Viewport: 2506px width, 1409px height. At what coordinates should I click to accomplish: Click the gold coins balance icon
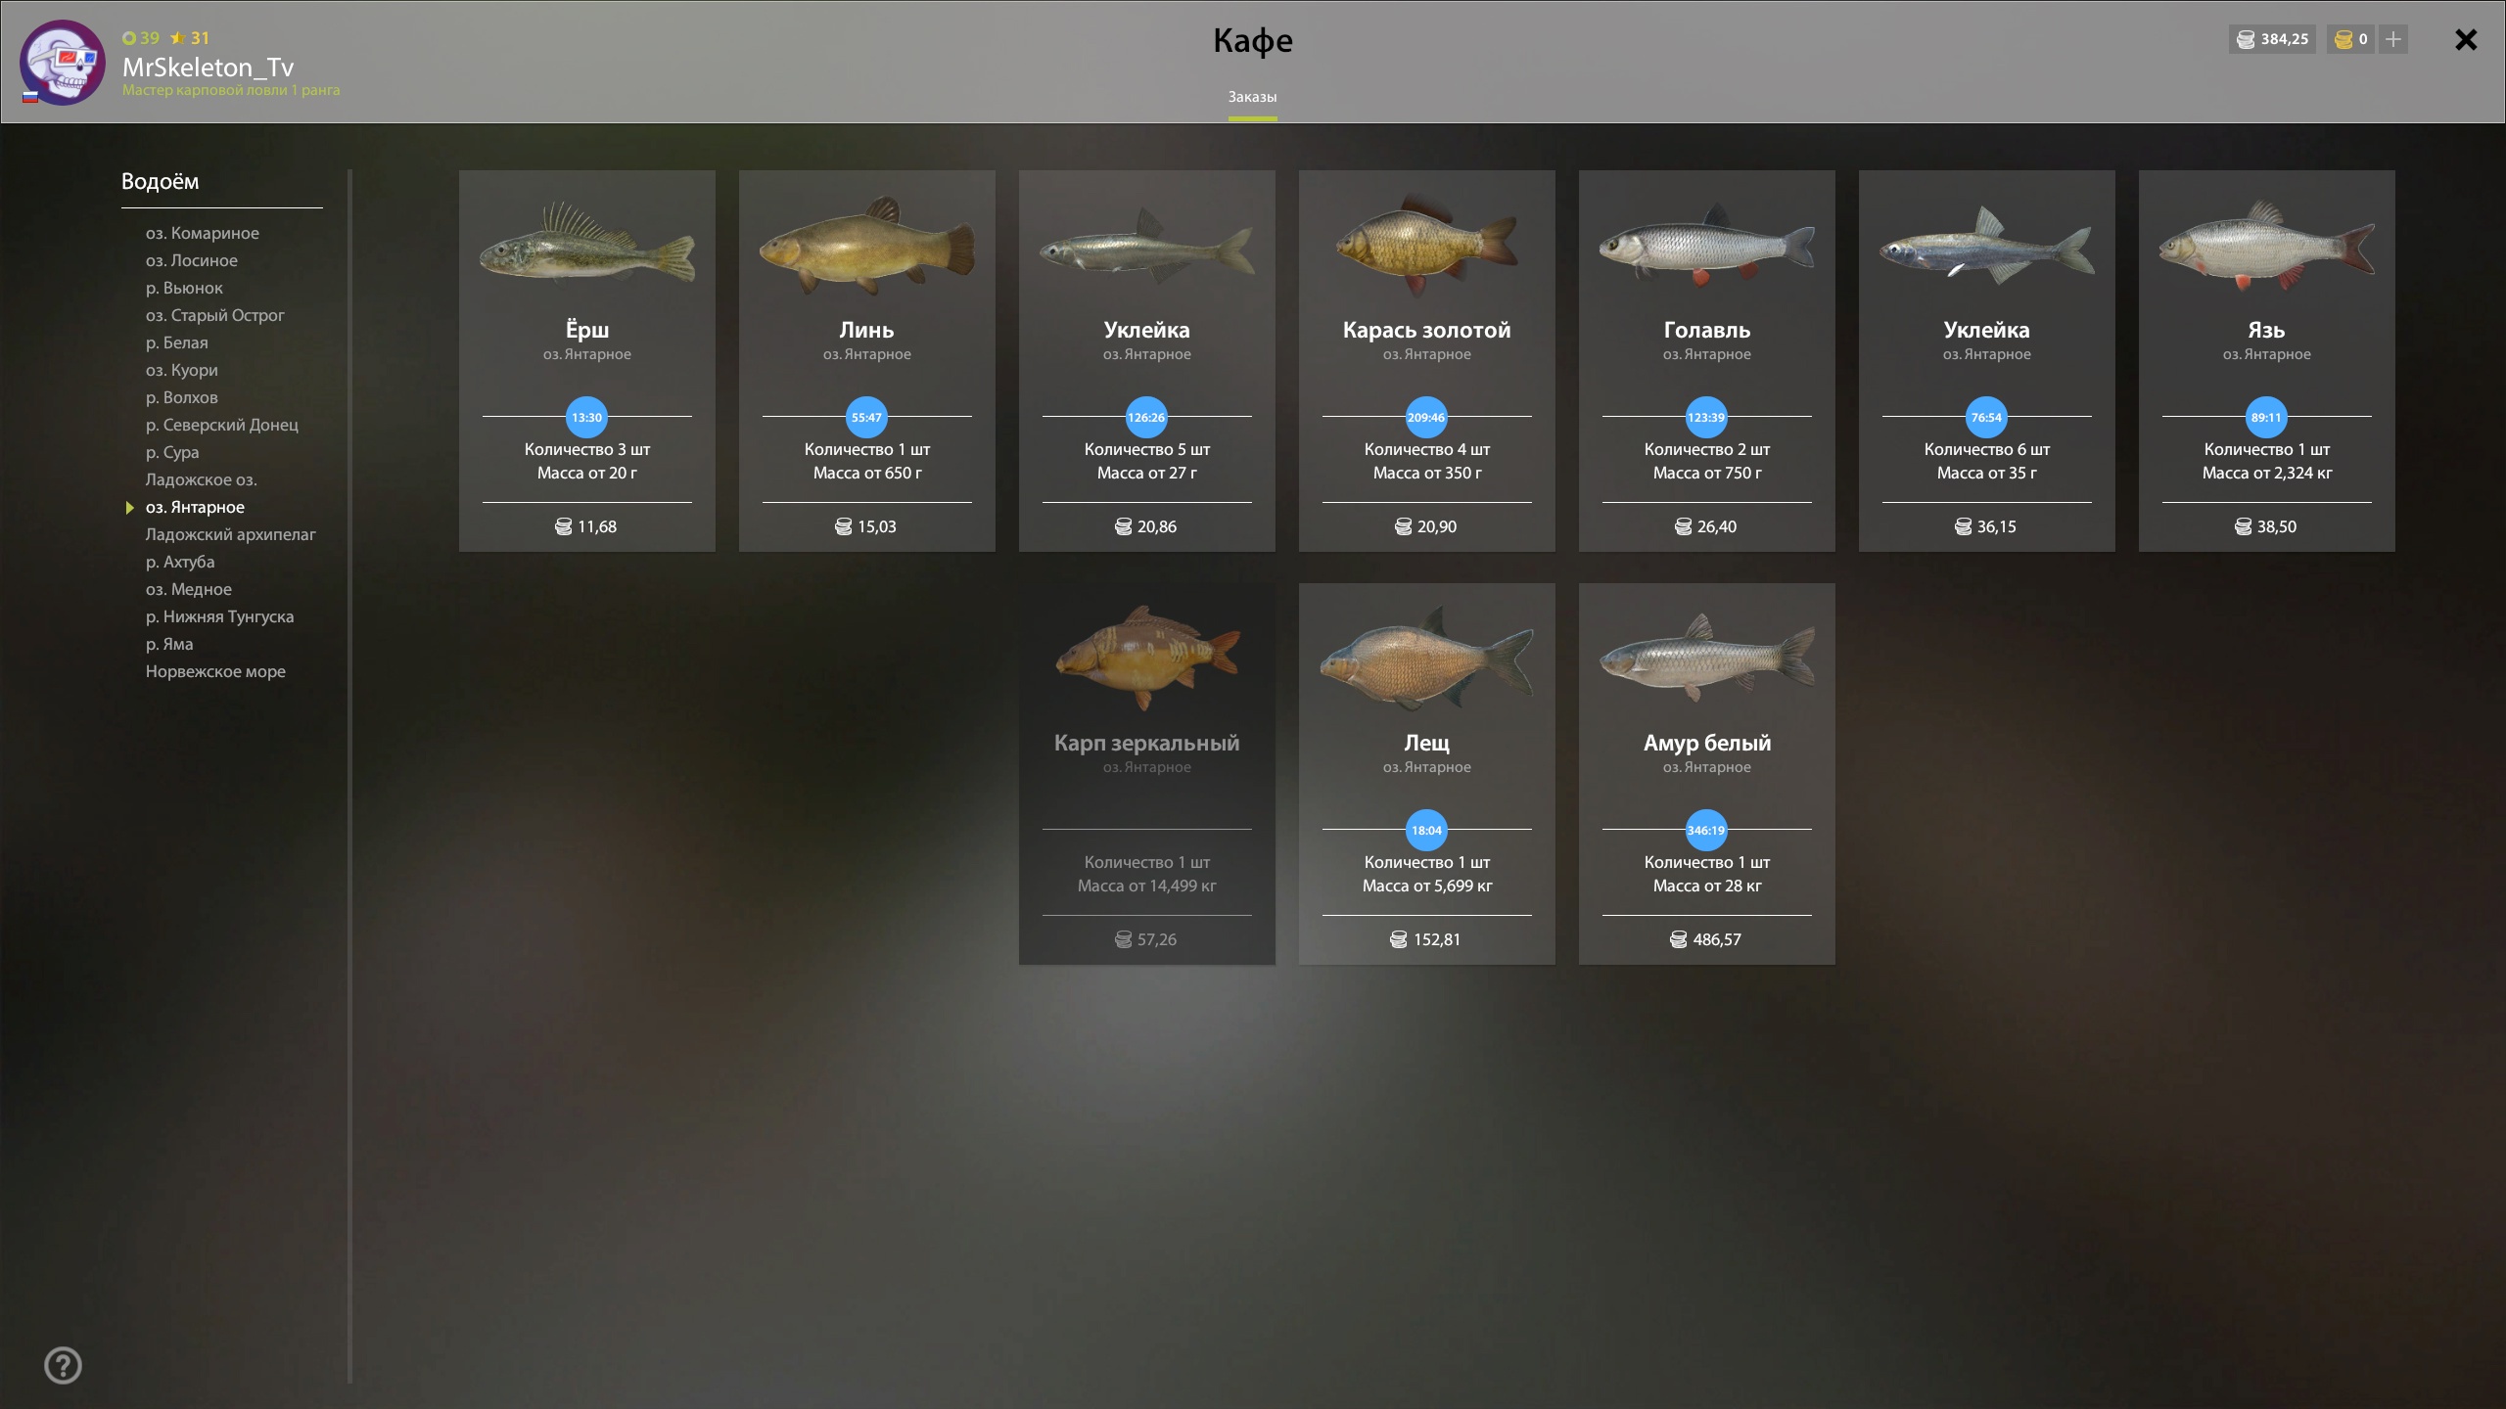pos(2344,39)
